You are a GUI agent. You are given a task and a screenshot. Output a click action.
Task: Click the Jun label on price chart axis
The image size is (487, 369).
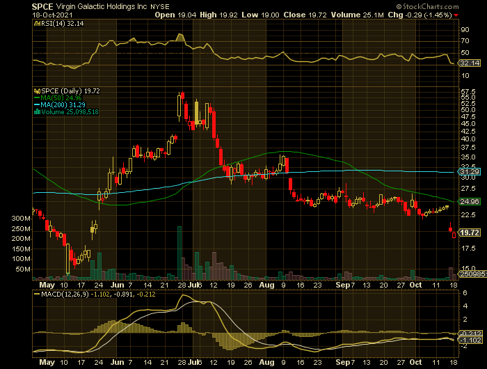tap(118, 285)
